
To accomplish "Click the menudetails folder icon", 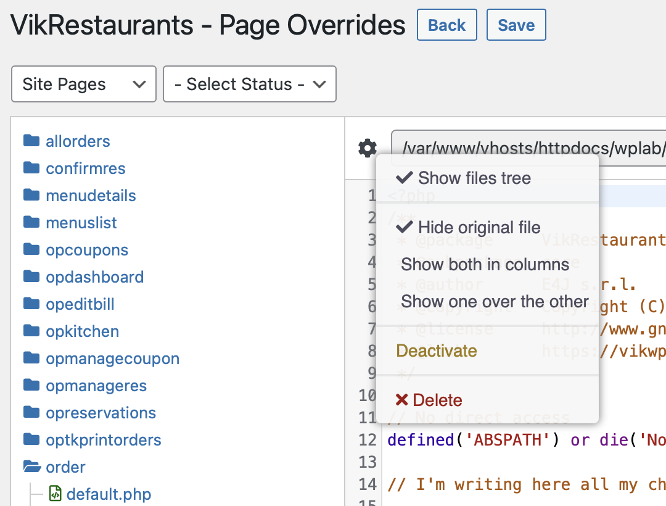I will point(31,195).
